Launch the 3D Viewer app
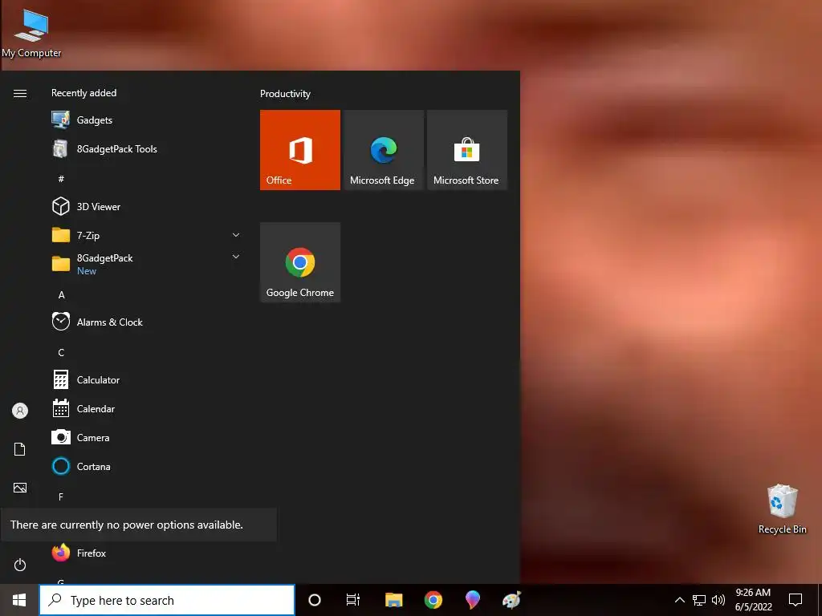Viewport: 822px width, 616px height. coord(145,206)
